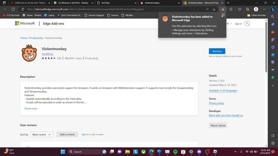Click the Edge Add-ons header title
The image size is (278, 156).
point(53,23)
